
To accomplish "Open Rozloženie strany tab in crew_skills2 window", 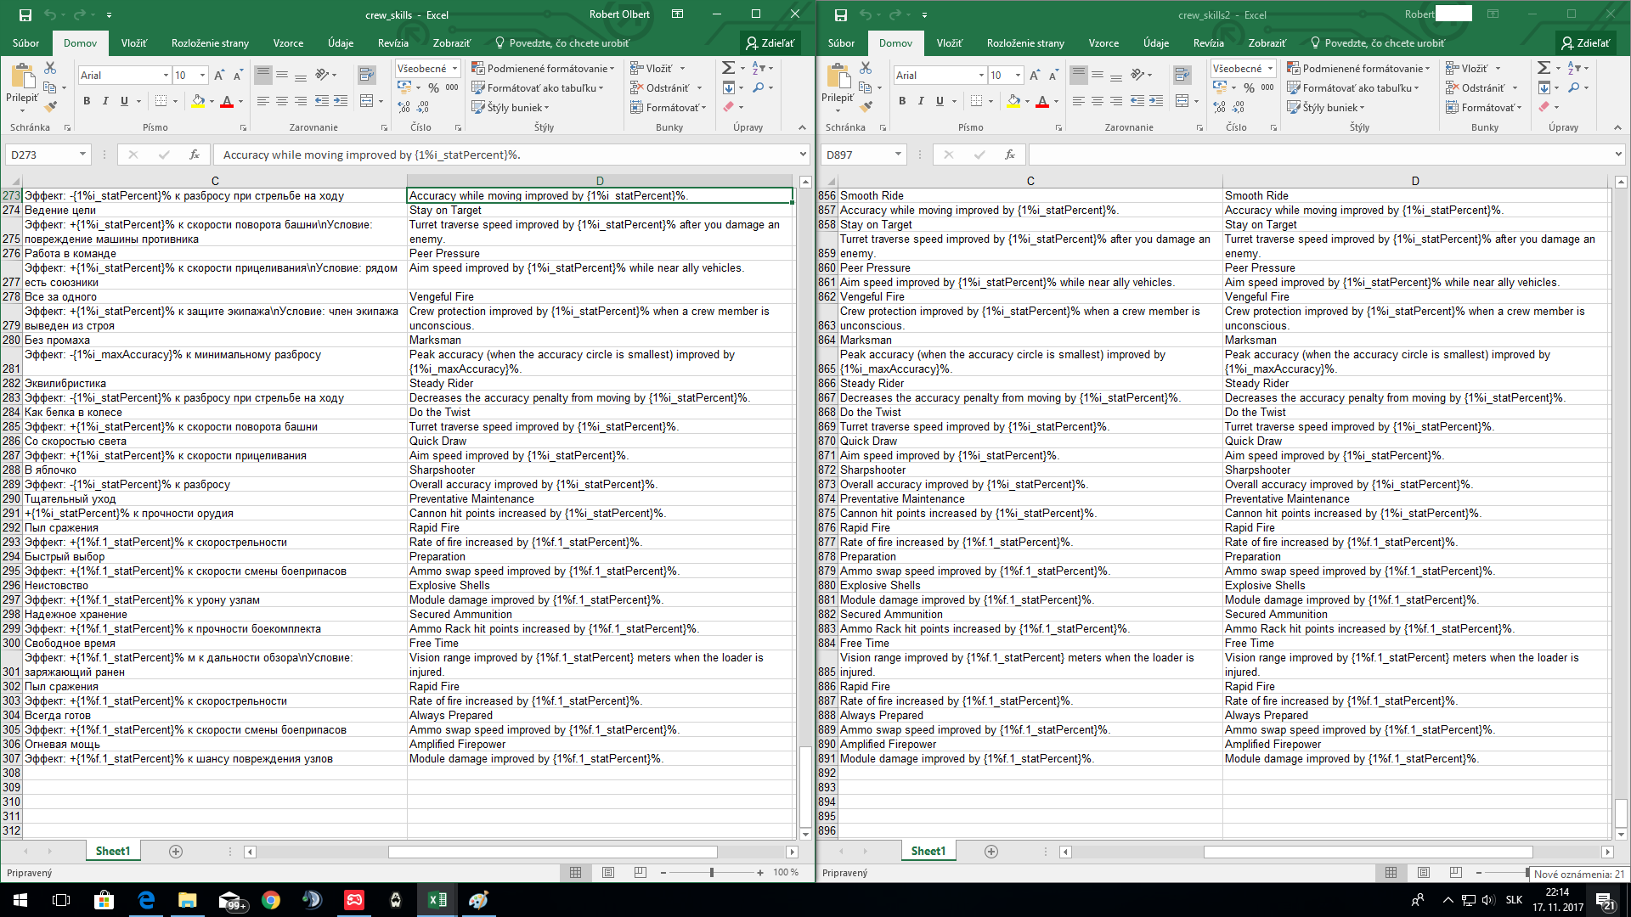I will pyautogui.click(x=1025, y=43).
